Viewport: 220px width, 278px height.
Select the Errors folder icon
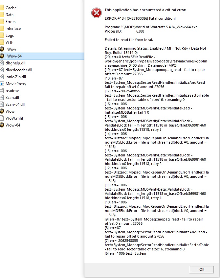[x=2, y=22]
